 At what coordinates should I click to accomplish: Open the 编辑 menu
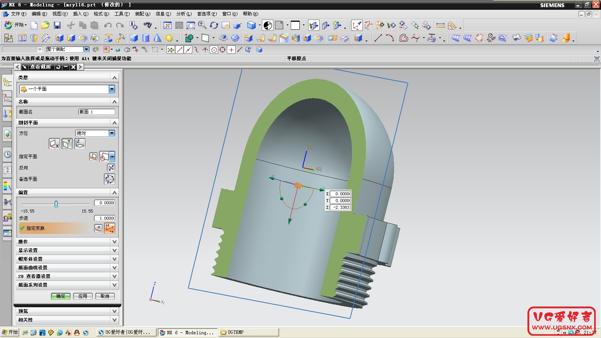coord(39,14)
